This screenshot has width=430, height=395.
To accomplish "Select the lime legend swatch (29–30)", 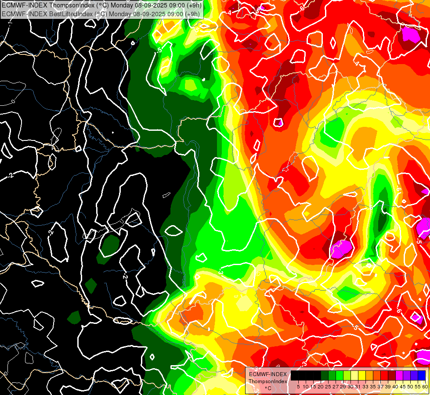I will coord(347,375).
